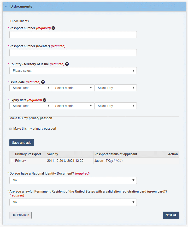Open Expiry date Select Year dropdown
The image size is (188, 227).
click(31, 106)
